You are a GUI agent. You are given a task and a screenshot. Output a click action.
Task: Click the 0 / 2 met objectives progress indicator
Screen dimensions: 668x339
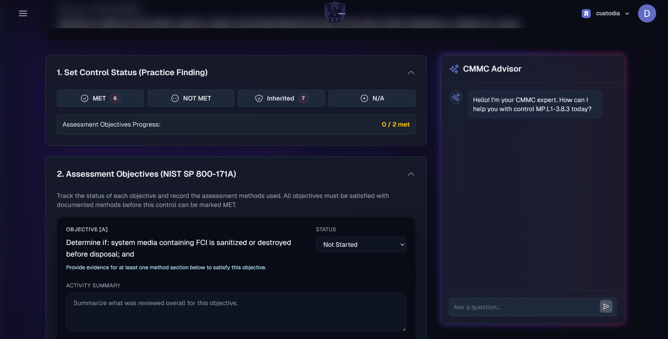pos(396,124)
